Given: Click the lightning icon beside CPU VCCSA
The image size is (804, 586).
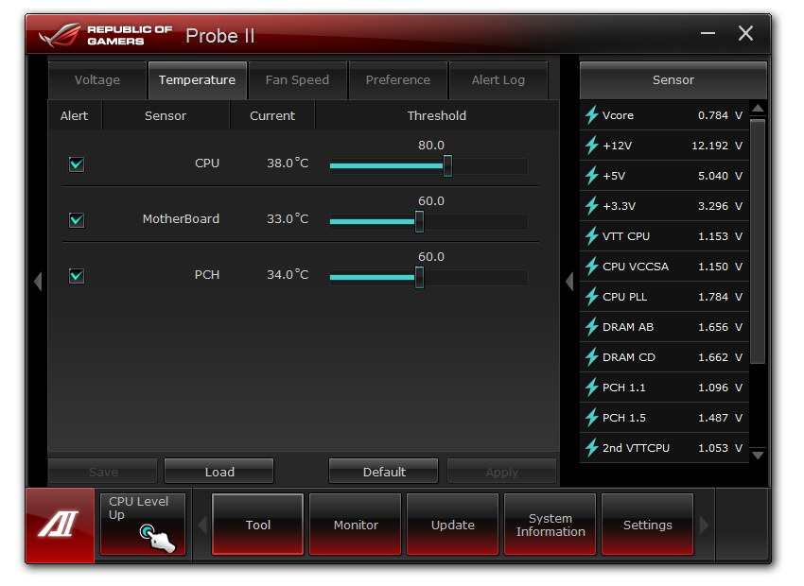Looking at the screenshot, I should coord(592,267).
